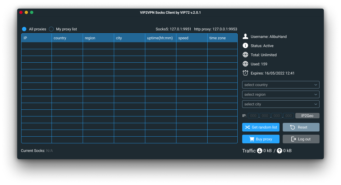Click the shopping cart icon on Buy proxy
This screenshot has height=185, width=341.
pos(252,139)
